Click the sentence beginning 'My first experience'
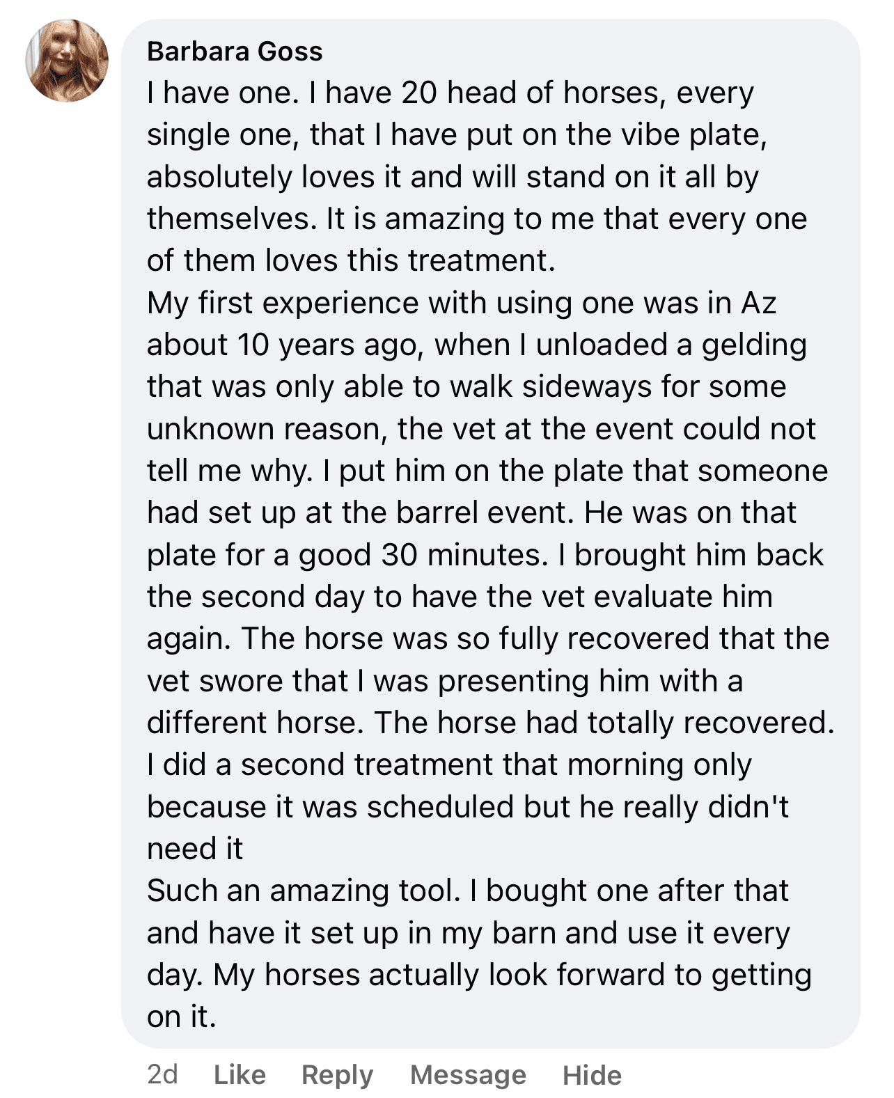This screenshot has width=894, height=1098. tap(461, 303)
